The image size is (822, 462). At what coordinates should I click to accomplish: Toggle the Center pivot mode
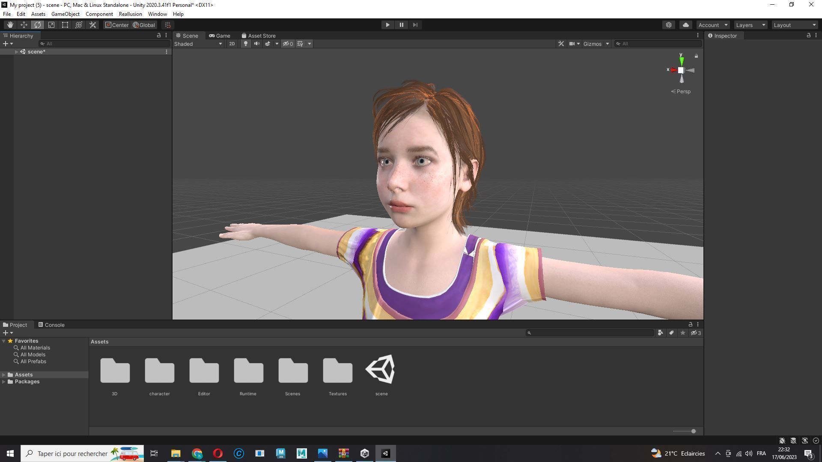pyautogui.click(x=116, y=25)
